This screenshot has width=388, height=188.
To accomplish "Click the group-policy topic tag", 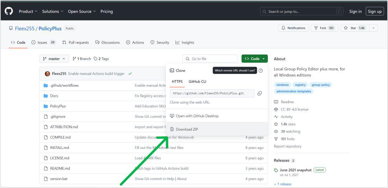I will click(321, 85).
